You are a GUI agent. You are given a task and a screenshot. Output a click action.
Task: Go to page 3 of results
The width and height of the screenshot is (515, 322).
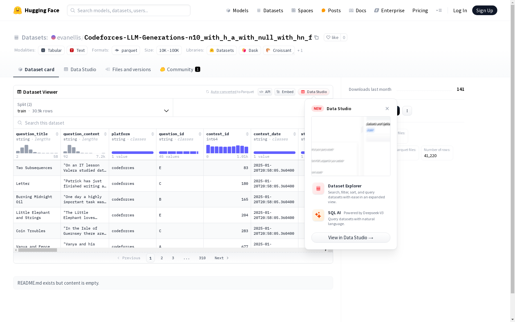pos(173,258)
